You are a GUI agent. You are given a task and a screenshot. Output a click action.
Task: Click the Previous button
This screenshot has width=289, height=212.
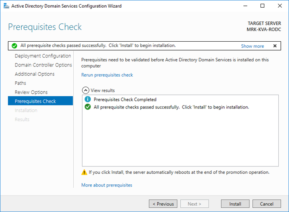coord(163,204)
